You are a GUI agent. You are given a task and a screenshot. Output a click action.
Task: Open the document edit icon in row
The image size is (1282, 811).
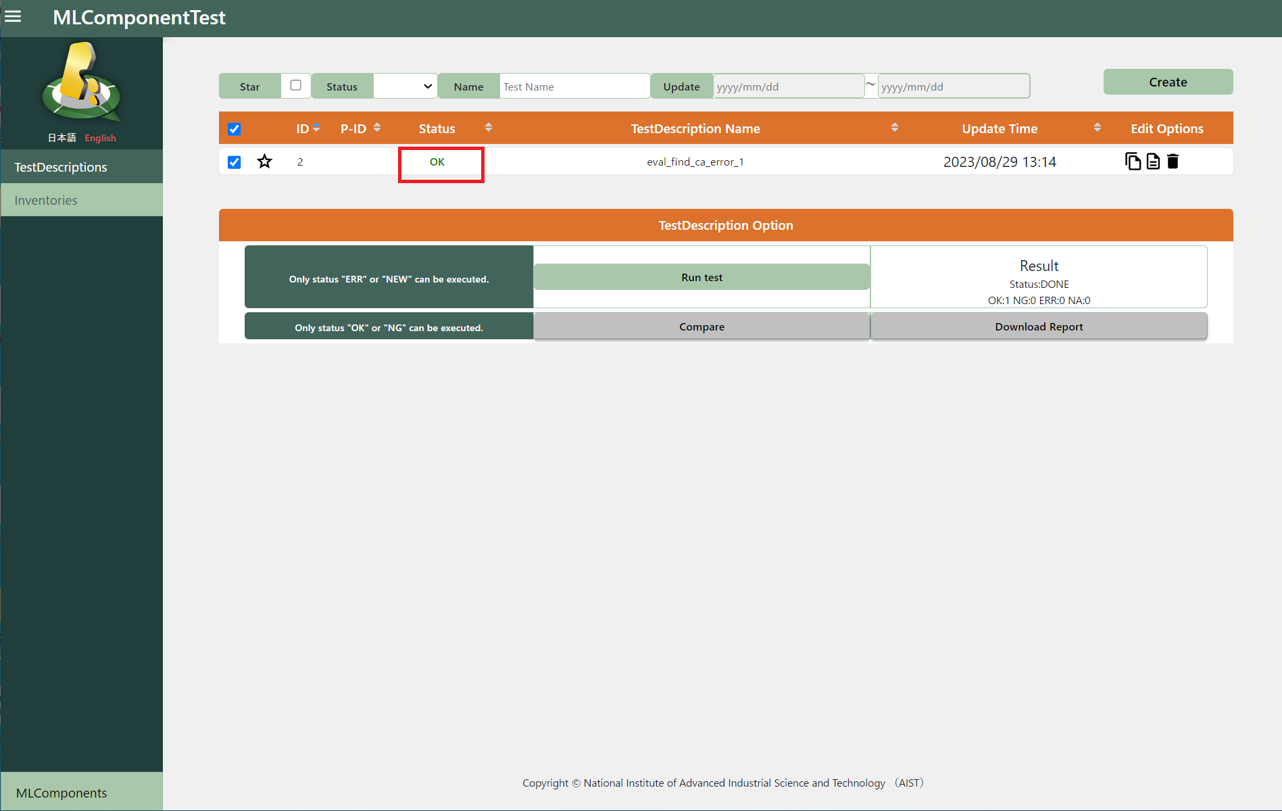1153,162
